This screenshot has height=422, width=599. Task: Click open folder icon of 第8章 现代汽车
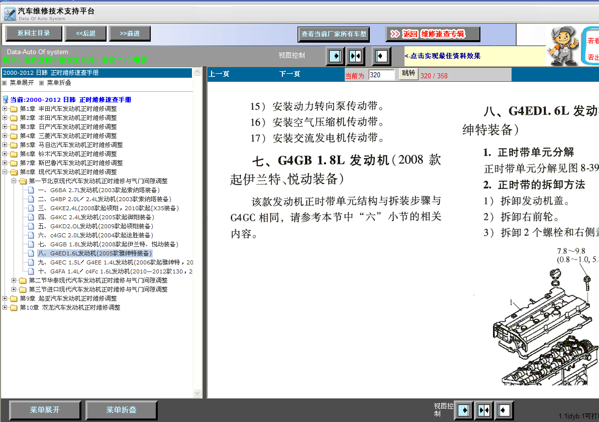pos(14,172)
